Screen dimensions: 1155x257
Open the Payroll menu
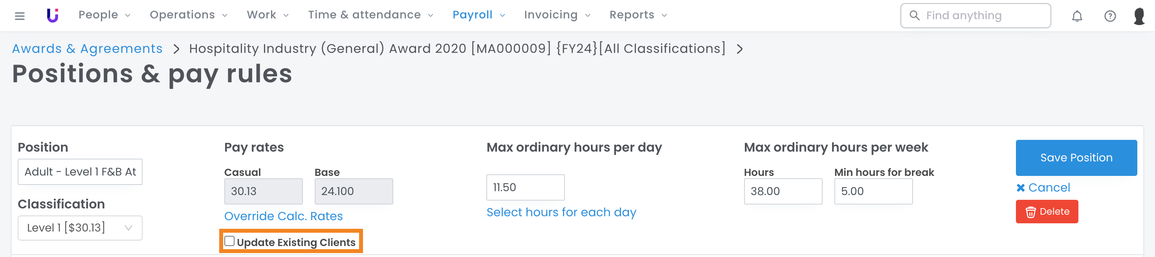478,15
